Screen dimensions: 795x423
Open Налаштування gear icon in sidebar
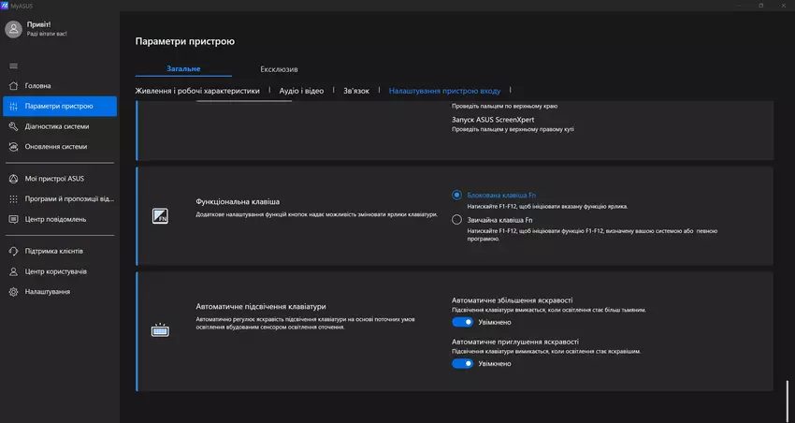[13, 292]
